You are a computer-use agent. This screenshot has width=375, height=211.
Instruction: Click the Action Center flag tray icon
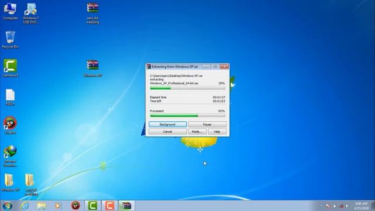pos(328,206)
